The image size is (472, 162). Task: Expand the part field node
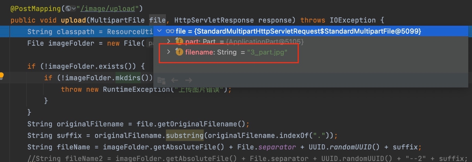click(x=168, y=41)
